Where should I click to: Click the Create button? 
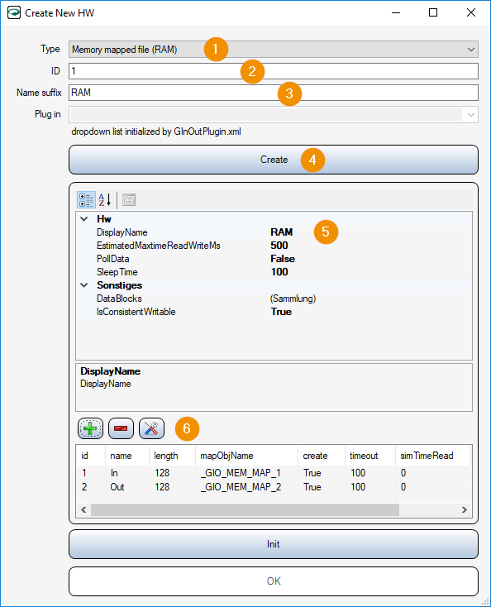(274, 160)
